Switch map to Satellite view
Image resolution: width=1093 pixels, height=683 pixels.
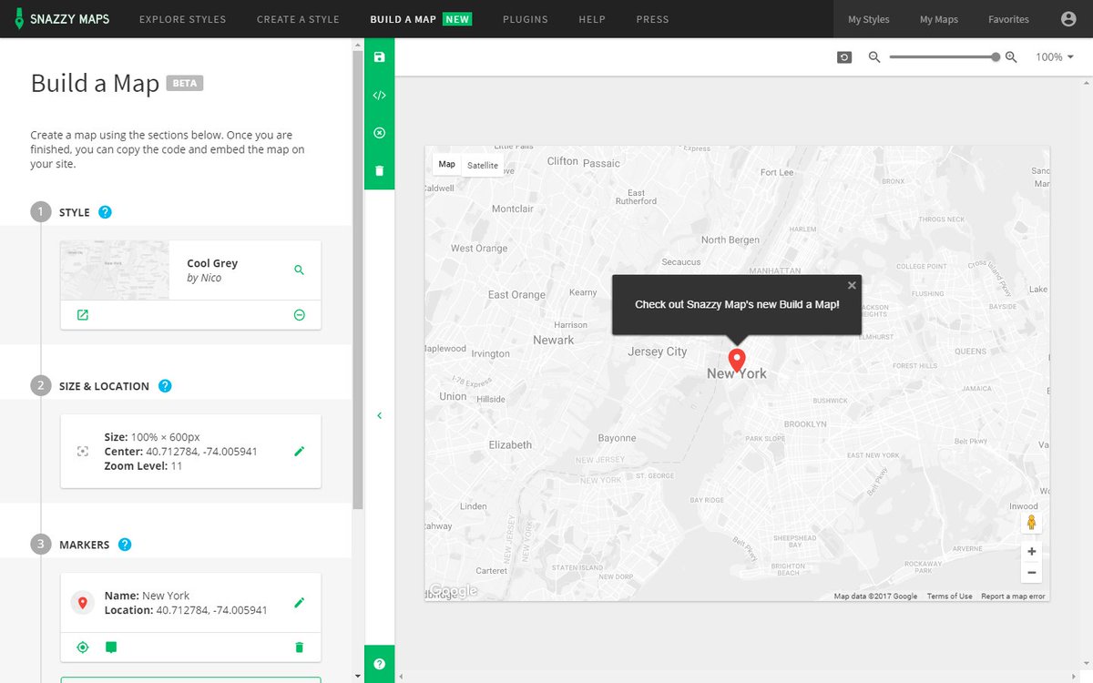click(483, 165)
